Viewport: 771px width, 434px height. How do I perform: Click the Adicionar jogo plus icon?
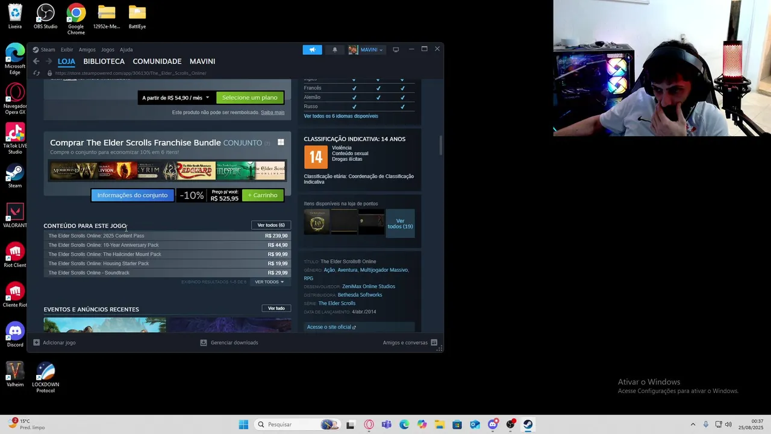[36, 342]
